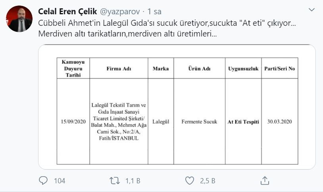Click the 'Firma Adı' header in image
The width and height of the screenshot is (323, 192).
click(119, 69)
